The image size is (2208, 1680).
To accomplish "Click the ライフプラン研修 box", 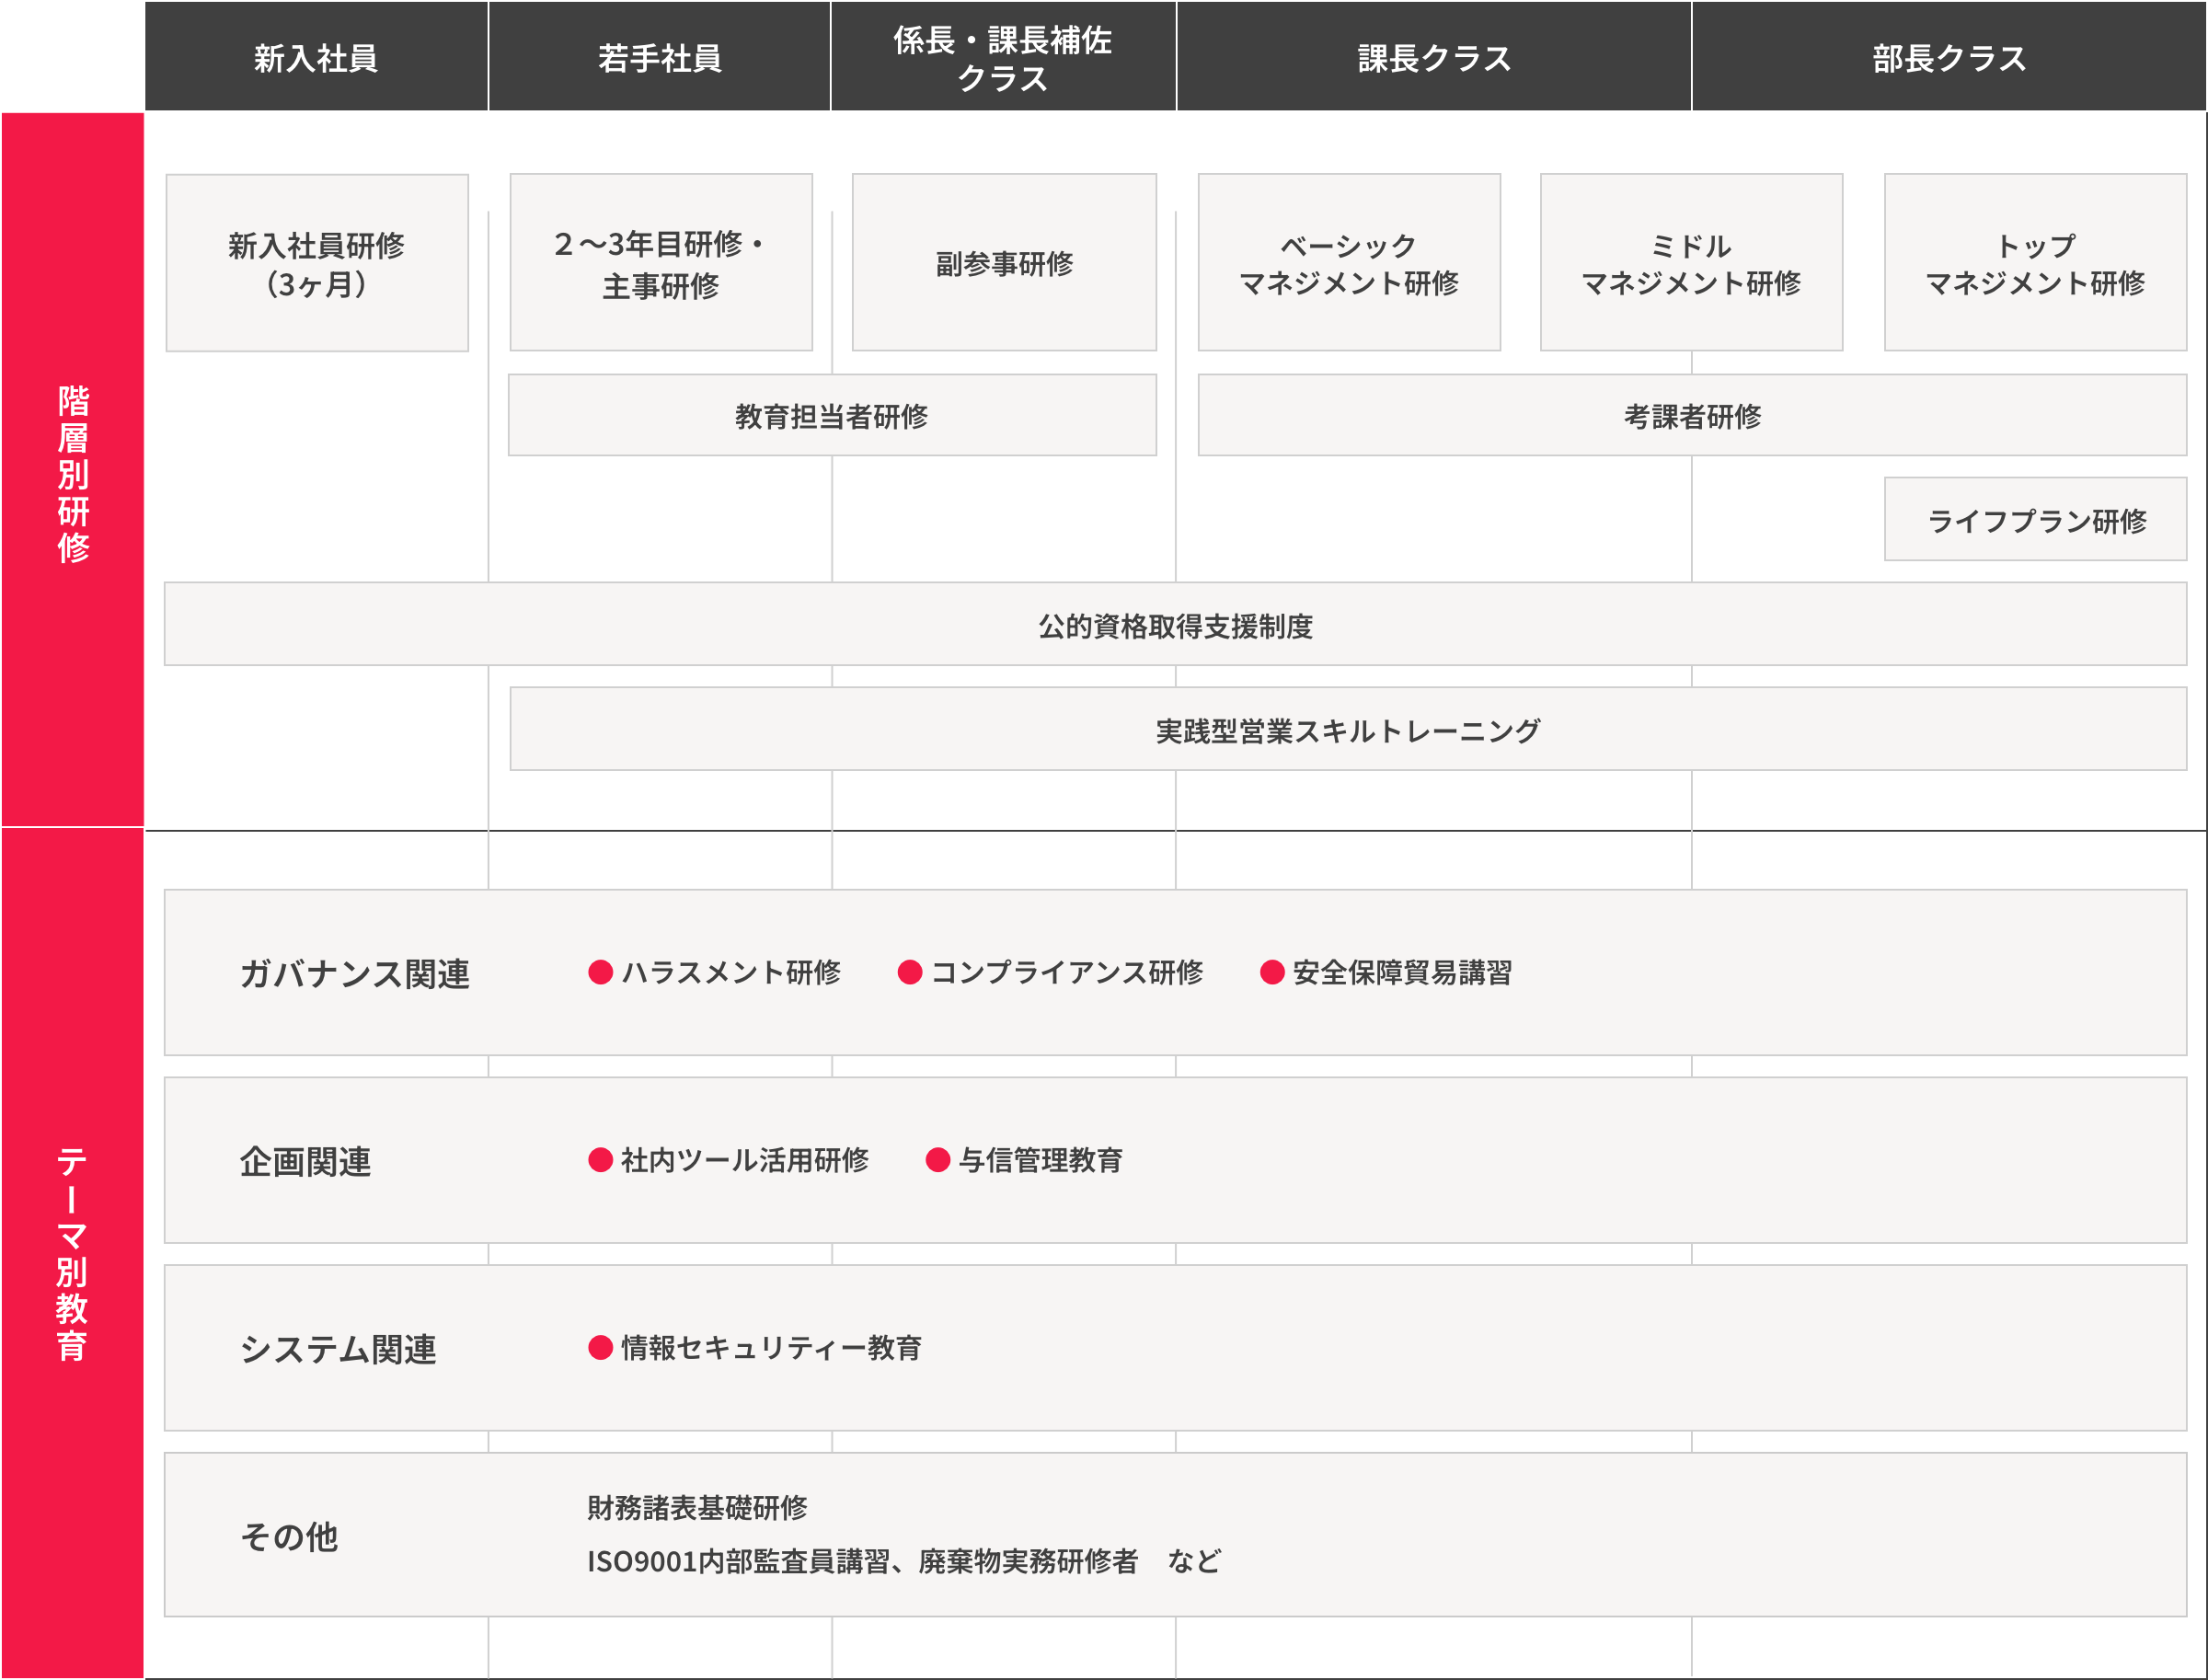I will [2035, 520].
